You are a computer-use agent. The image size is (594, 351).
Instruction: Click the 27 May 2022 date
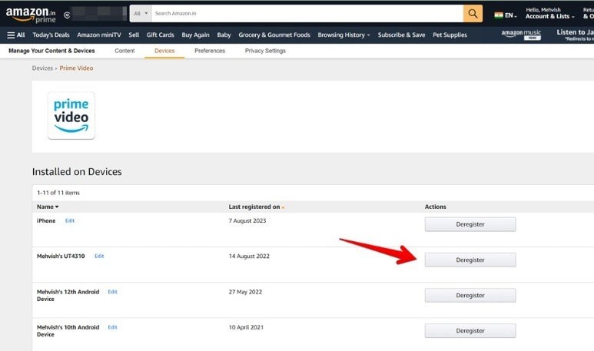pos(245,292)
